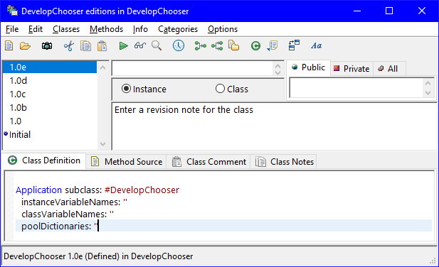
Task: Click up arrow of the categories field
Action: click(277, 65)
